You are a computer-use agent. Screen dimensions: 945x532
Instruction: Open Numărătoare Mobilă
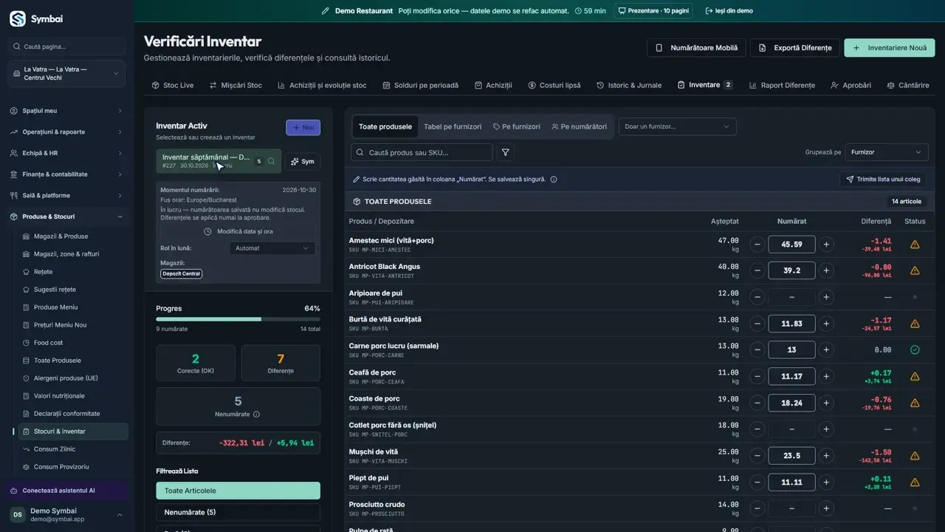point(697,48)
